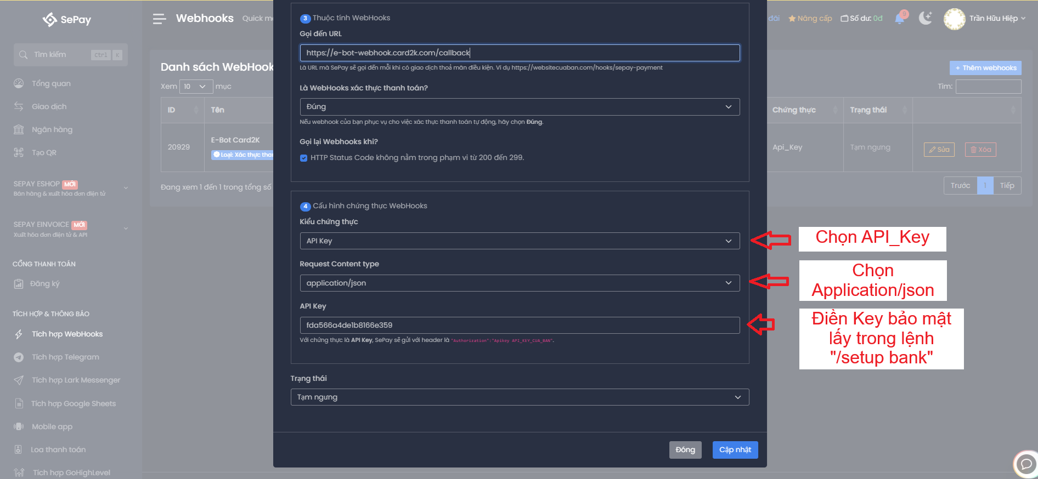Click the Đóng button
Screen dimensions: 1038x479
point(685,450)
